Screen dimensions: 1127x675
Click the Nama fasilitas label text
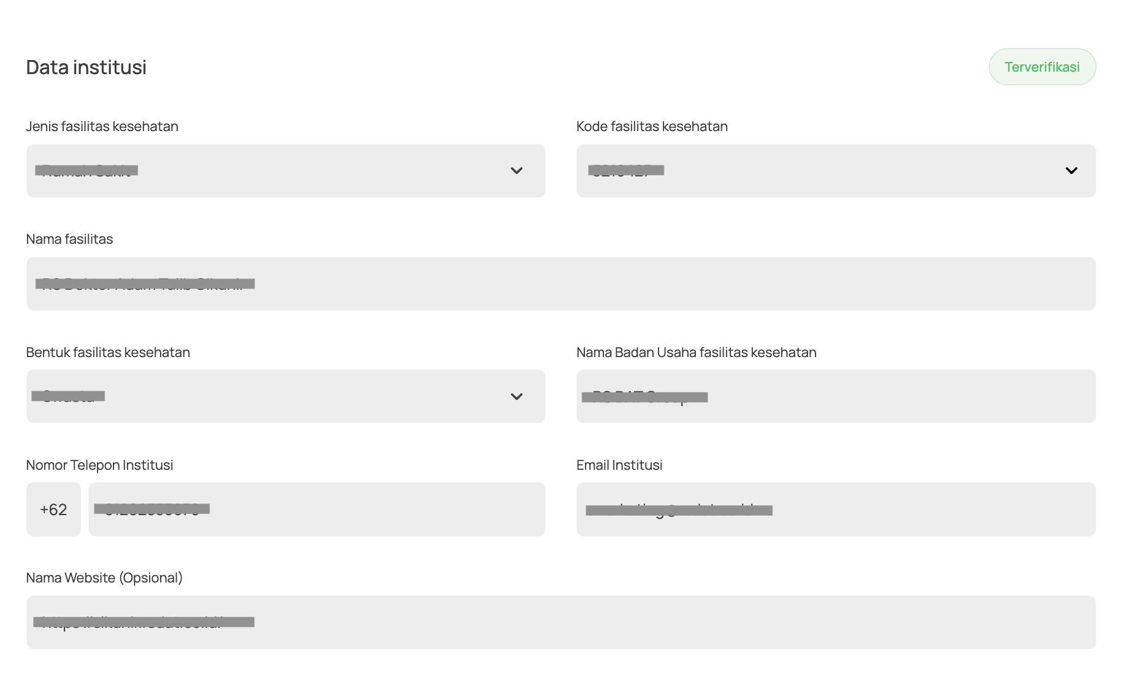(x=69, y=239)
